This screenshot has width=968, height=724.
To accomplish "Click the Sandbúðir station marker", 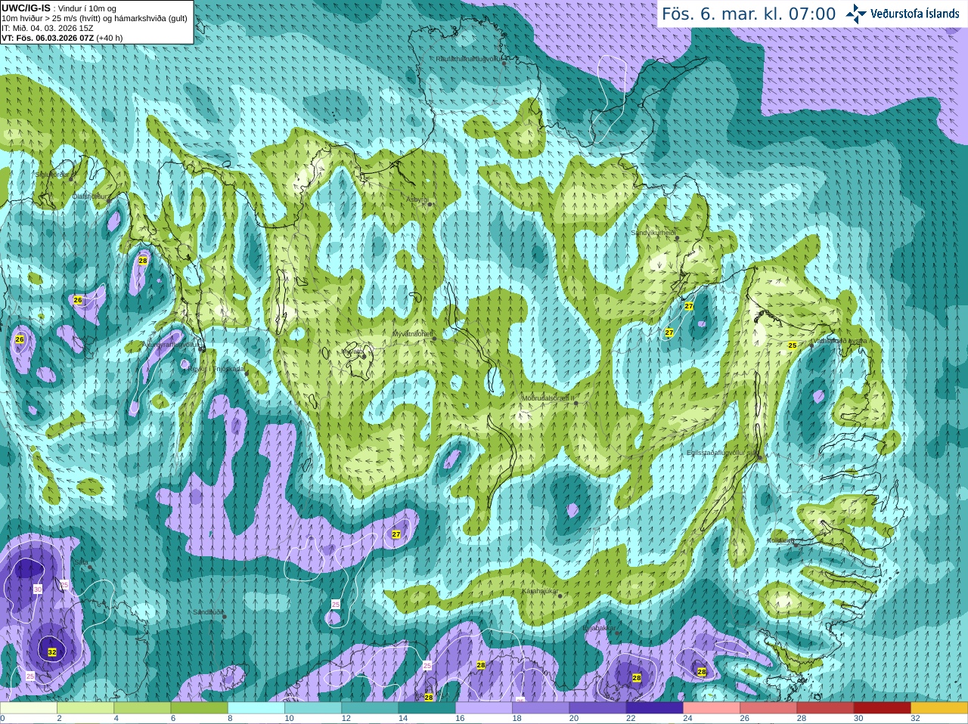I will click(x=225, y=617).
